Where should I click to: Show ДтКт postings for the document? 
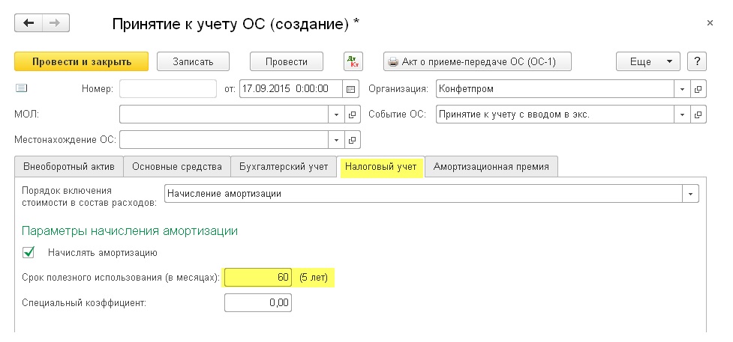pyautogui.click(x=353, y=61)
